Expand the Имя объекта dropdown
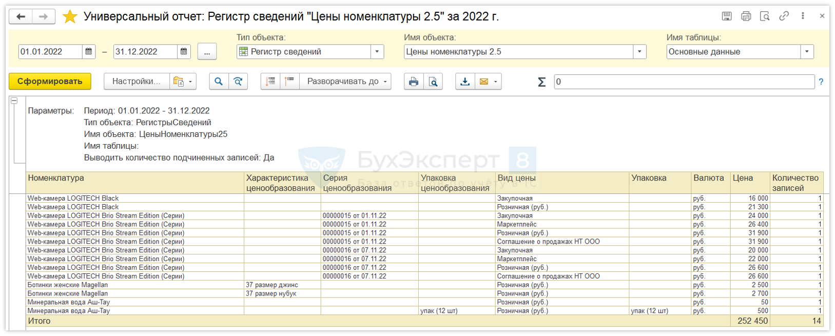 tap(639, 52)
